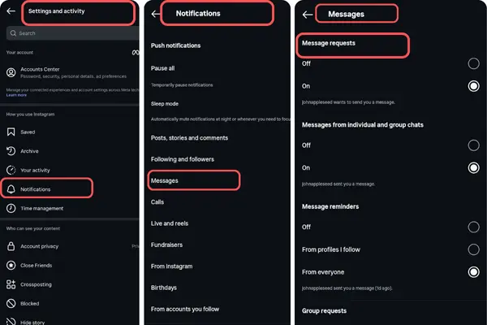The height and width of the screenshot is (325, 487).
Task: Open the Crossposting icon
Action: click(11, 284)
